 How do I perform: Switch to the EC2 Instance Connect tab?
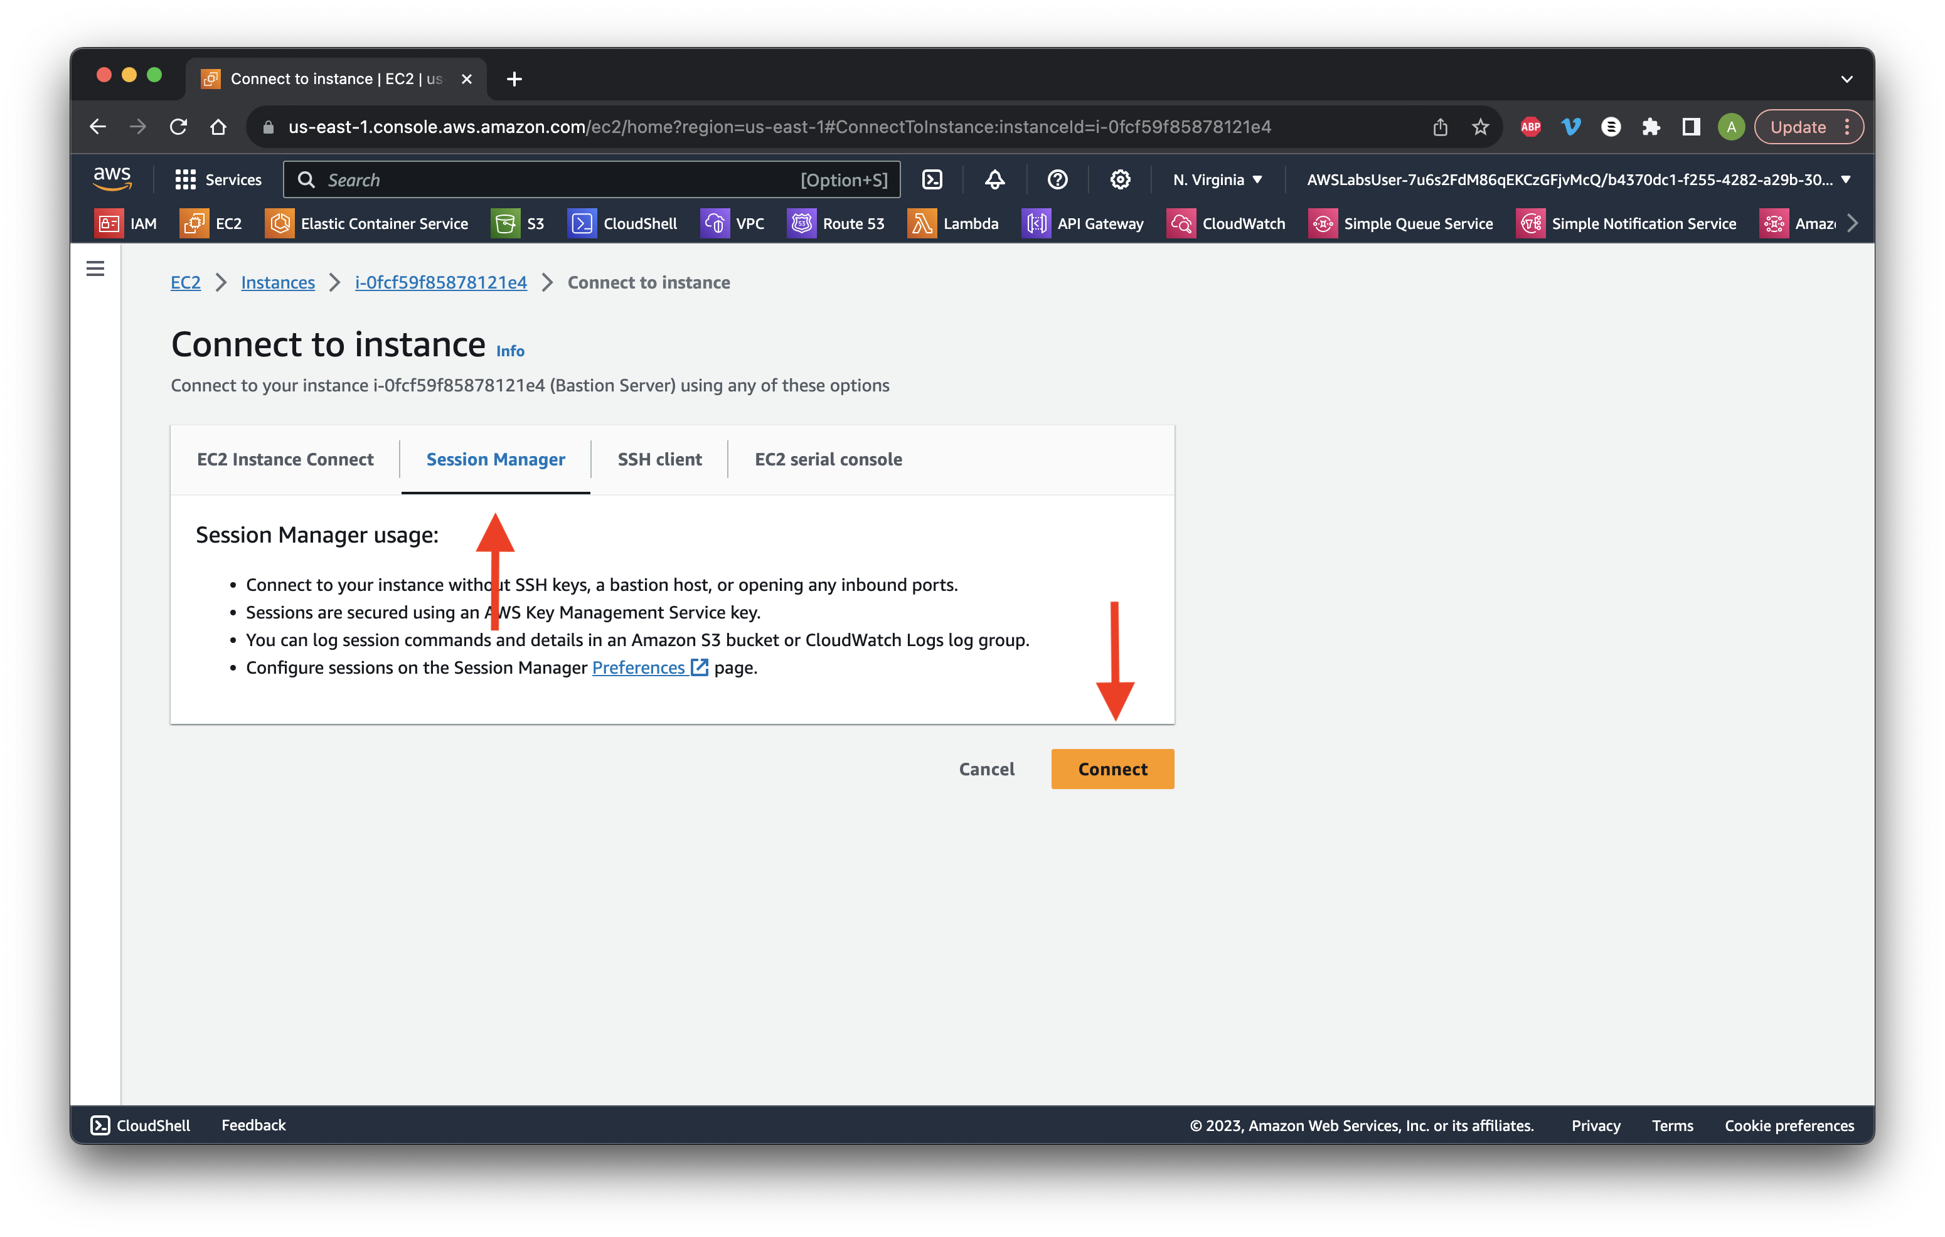285,459
